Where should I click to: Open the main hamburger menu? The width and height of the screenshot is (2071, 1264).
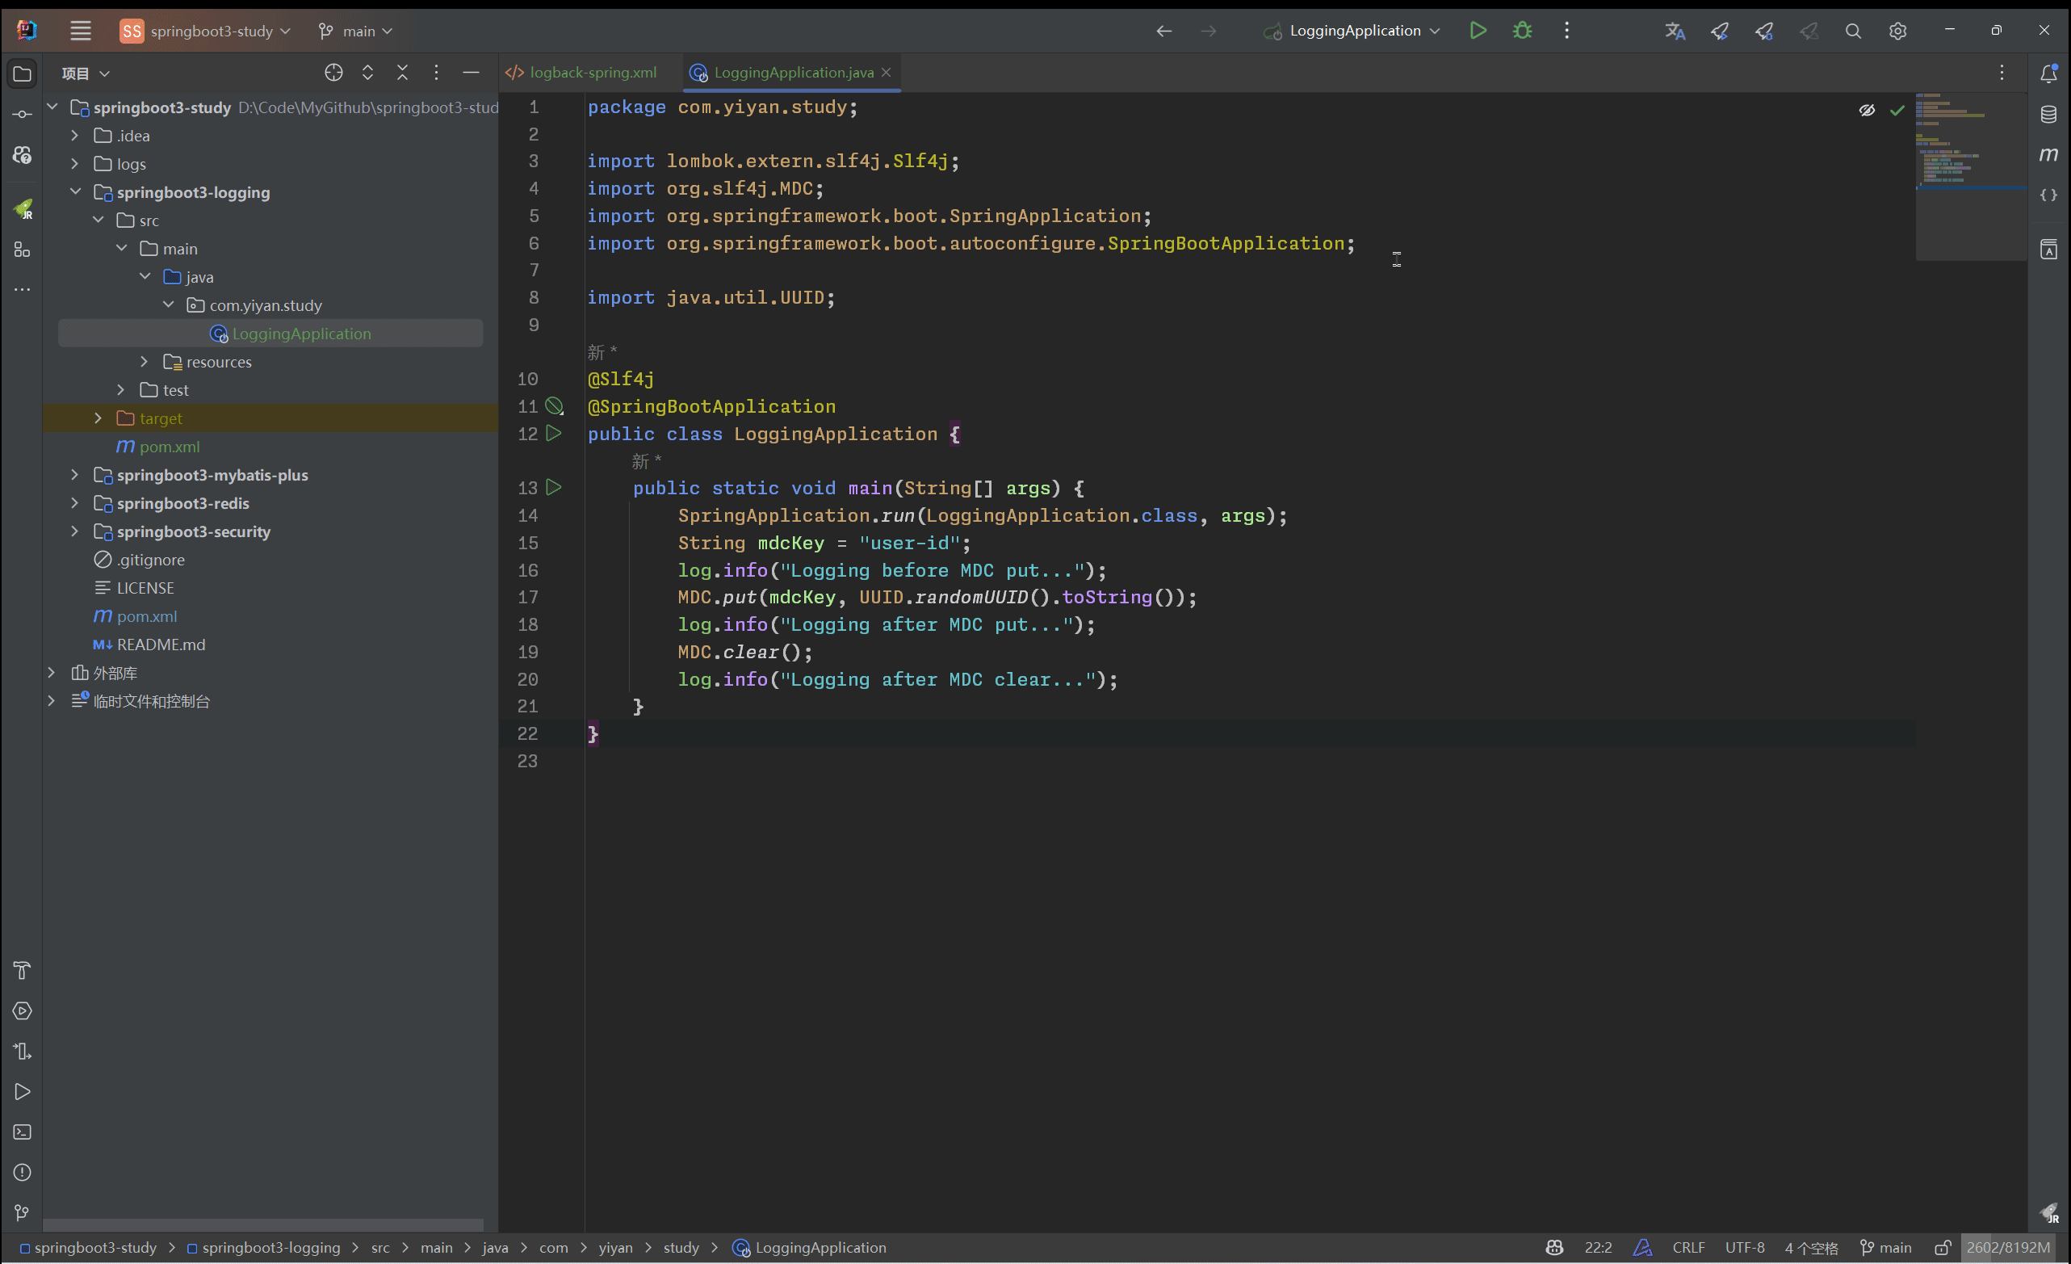[x=81, y=31]
